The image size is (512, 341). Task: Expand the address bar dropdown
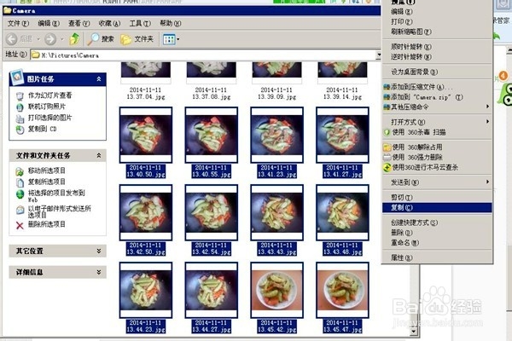(378, 55)
